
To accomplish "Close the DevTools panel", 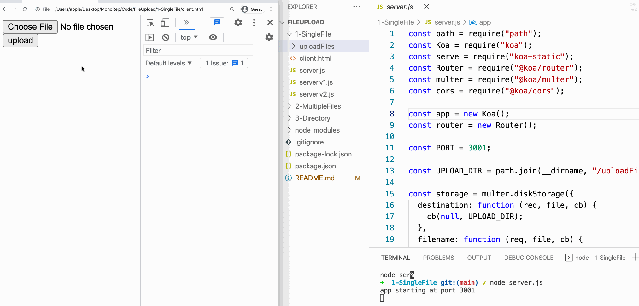I will pyautogui.click(x=270, y=22).
